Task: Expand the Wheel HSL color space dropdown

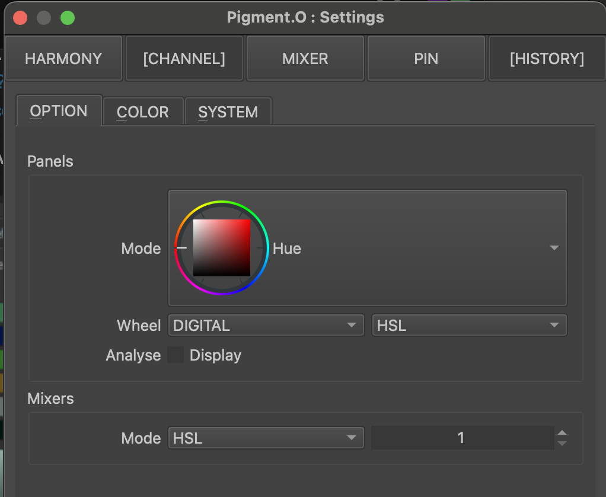Action: click(468, 325)
